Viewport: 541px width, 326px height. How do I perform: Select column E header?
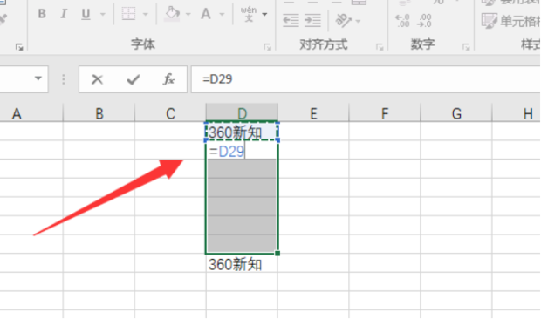coord(313,113)
